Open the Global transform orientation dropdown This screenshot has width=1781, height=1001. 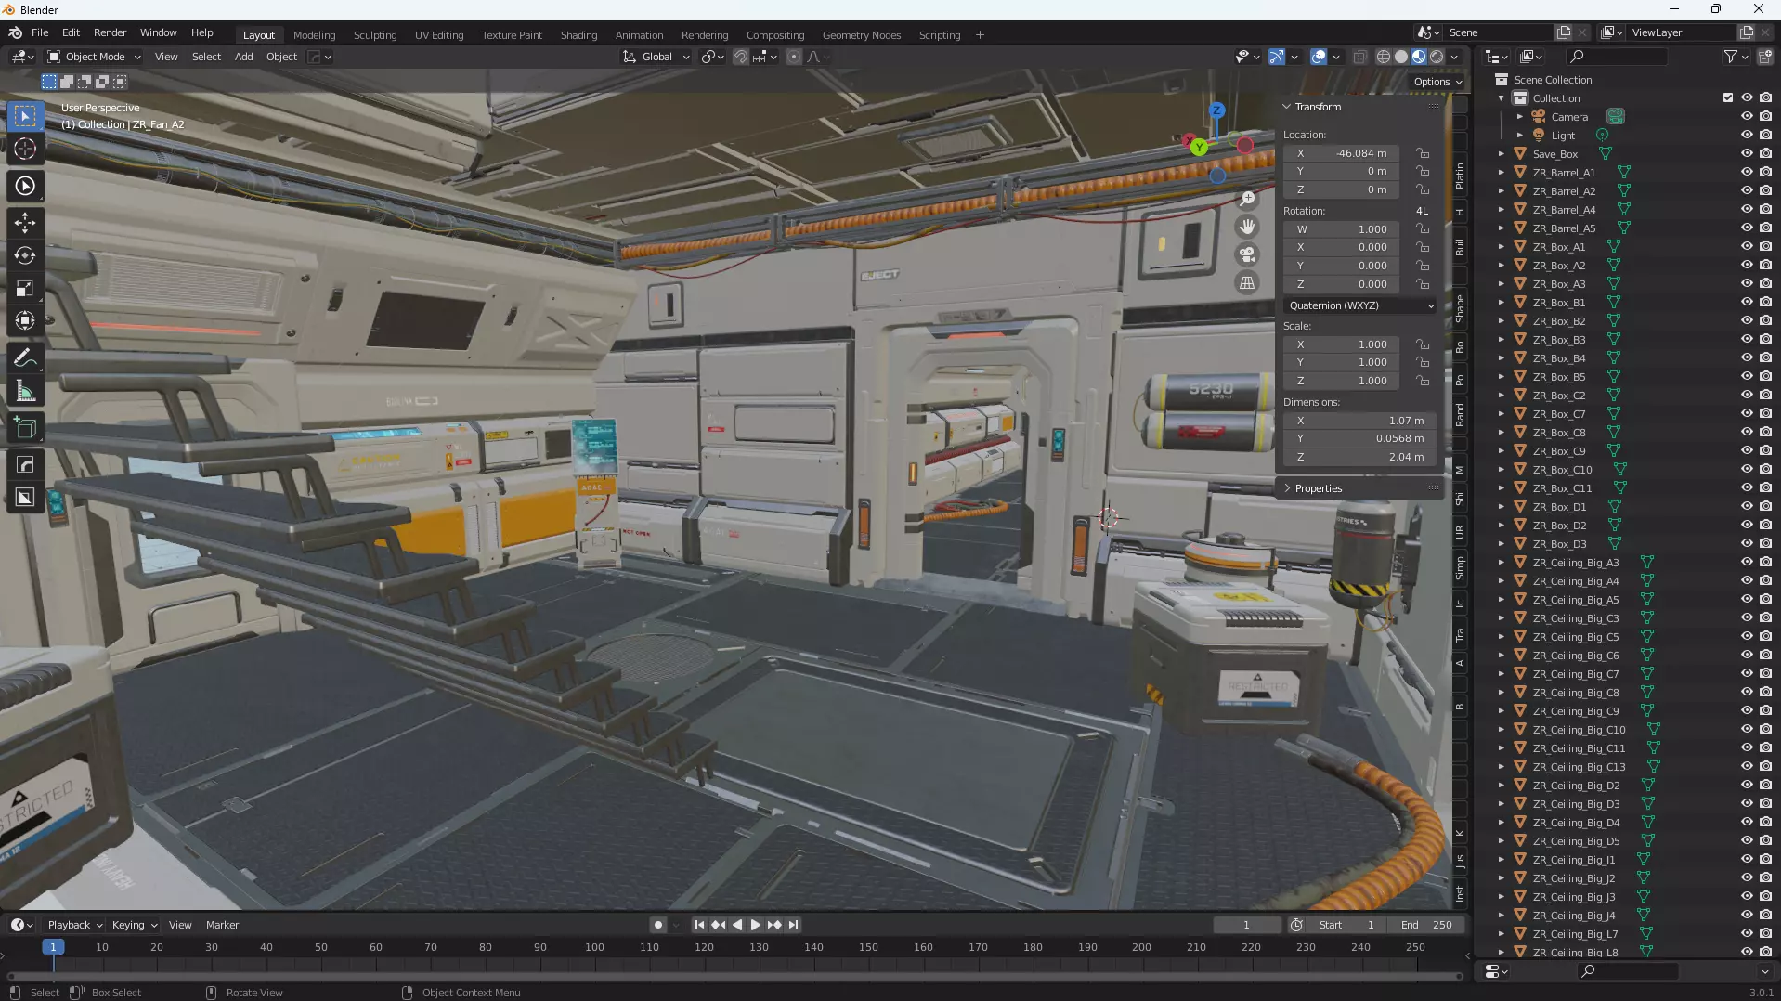click(656, 57)
